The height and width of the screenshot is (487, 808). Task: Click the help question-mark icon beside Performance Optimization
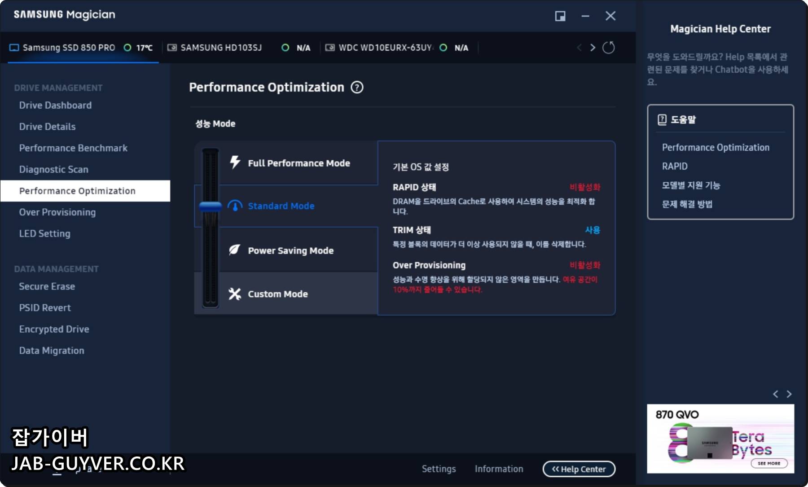tap(357, 87)
